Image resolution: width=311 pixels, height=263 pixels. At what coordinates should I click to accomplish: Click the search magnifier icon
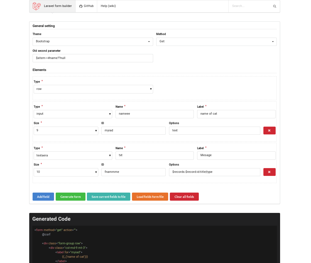click(x=274, y=6)
